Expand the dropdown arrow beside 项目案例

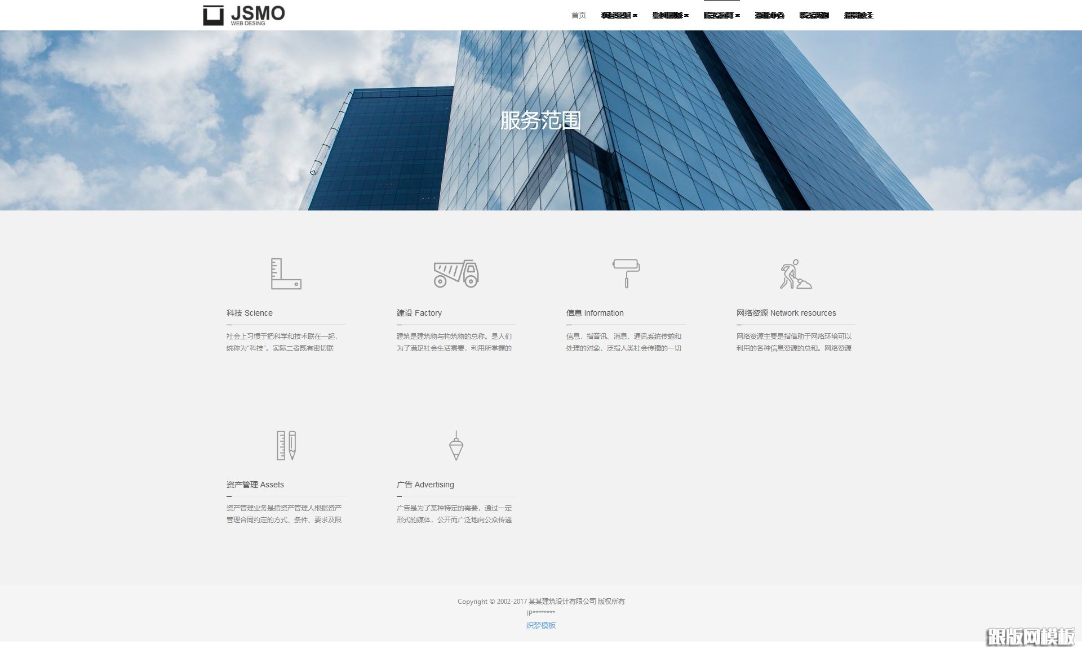635,16
